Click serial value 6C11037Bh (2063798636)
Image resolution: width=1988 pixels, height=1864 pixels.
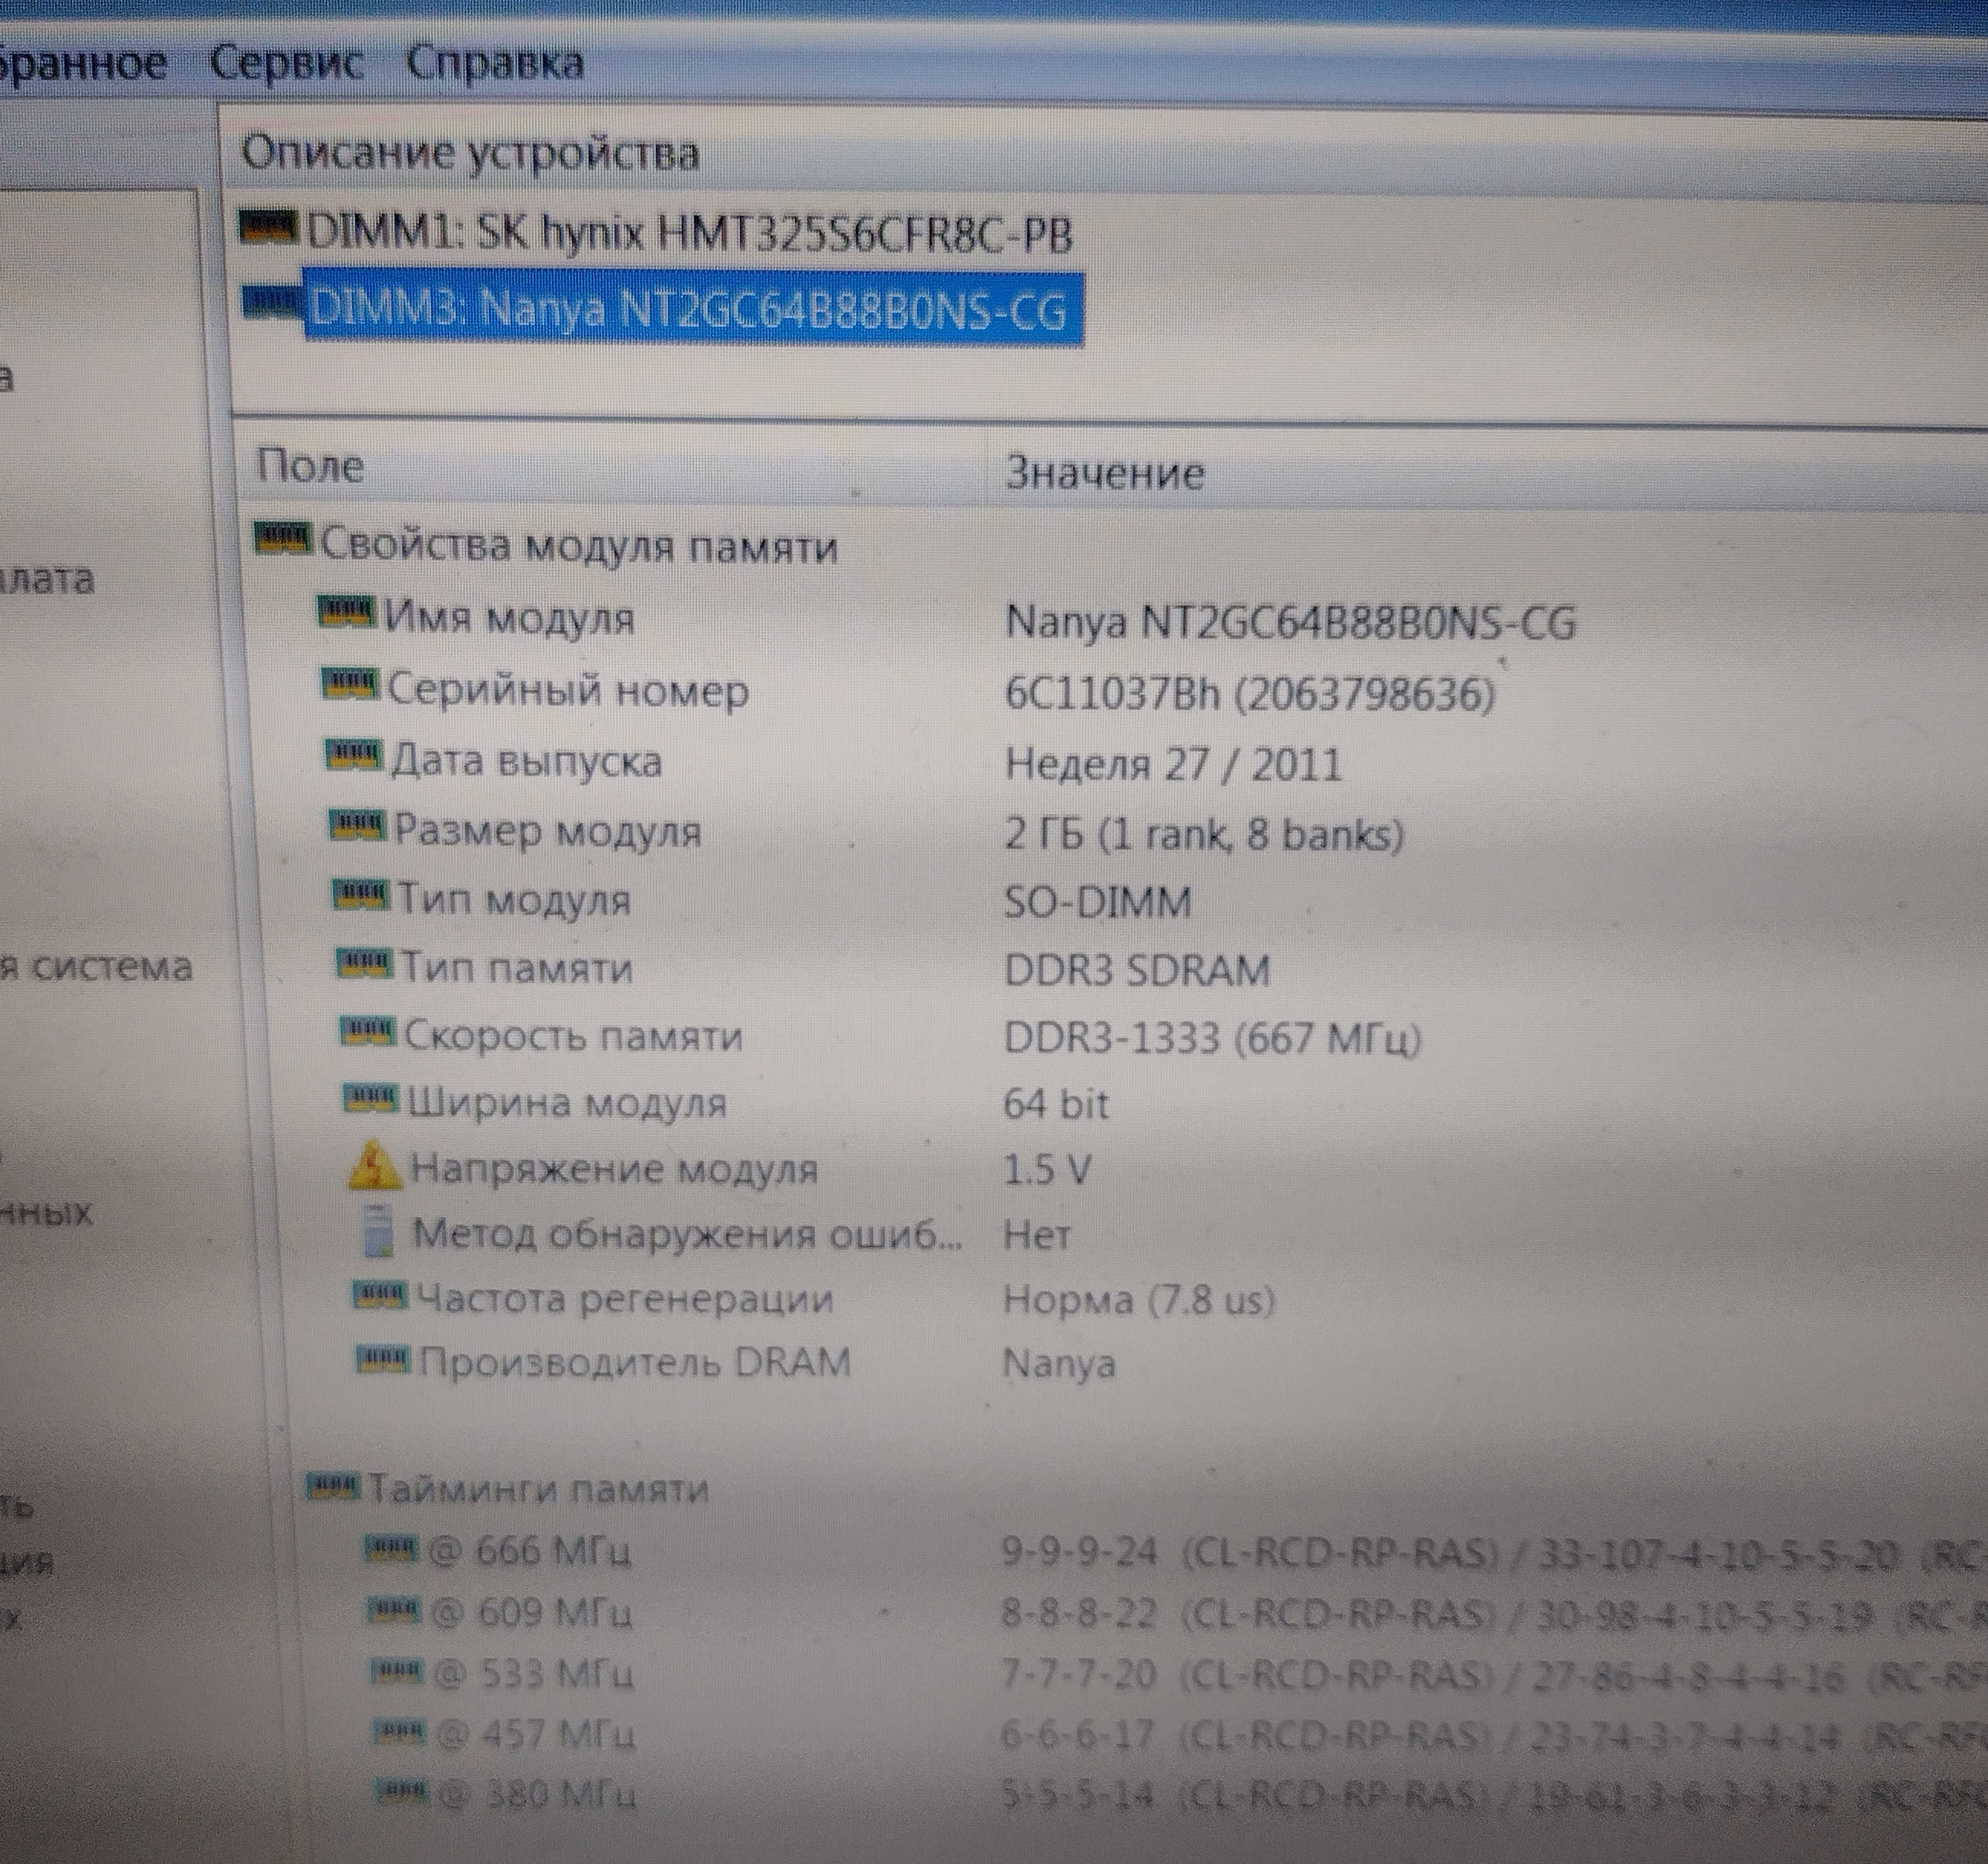point(1250,694)
